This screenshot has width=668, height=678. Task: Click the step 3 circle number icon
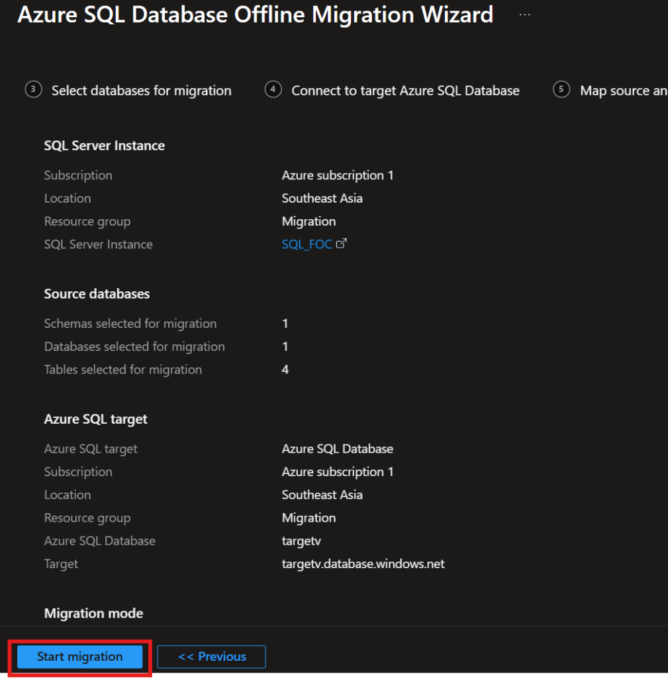pos(34,90)
